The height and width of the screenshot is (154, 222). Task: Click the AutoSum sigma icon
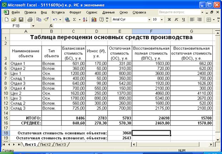coord(75,20)
